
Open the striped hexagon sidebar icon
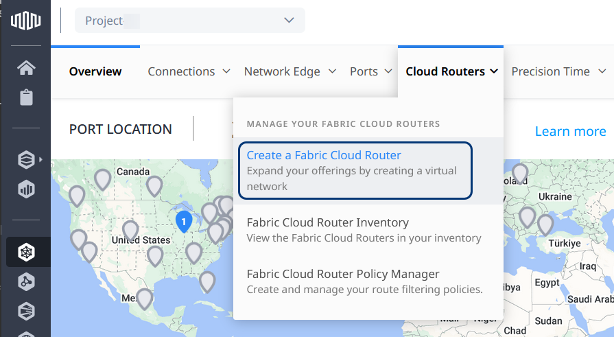click(x=26, y=312)
